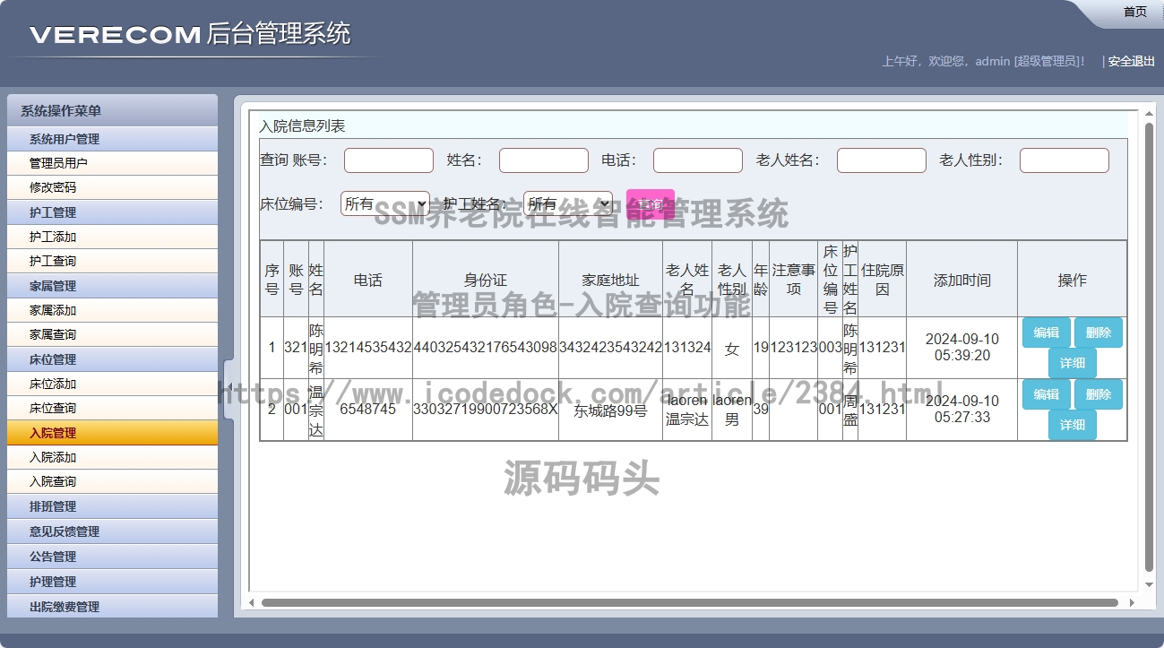Go to 首页 tab
1164x648 pixels.
[x=1134, y=12]
